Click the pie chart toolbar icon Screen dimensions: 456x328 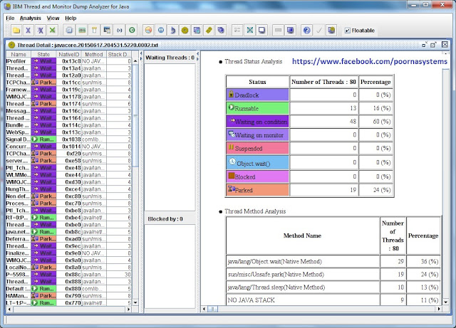(149, 30)
